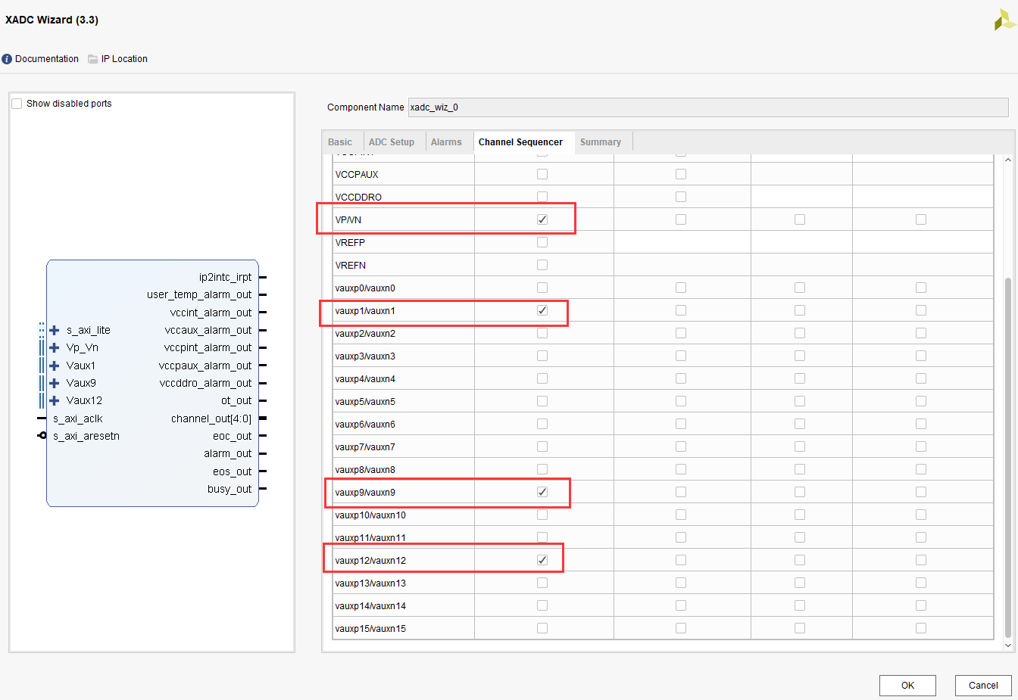Click the user_temp_alarm_out port label

[x=199, y=295]
